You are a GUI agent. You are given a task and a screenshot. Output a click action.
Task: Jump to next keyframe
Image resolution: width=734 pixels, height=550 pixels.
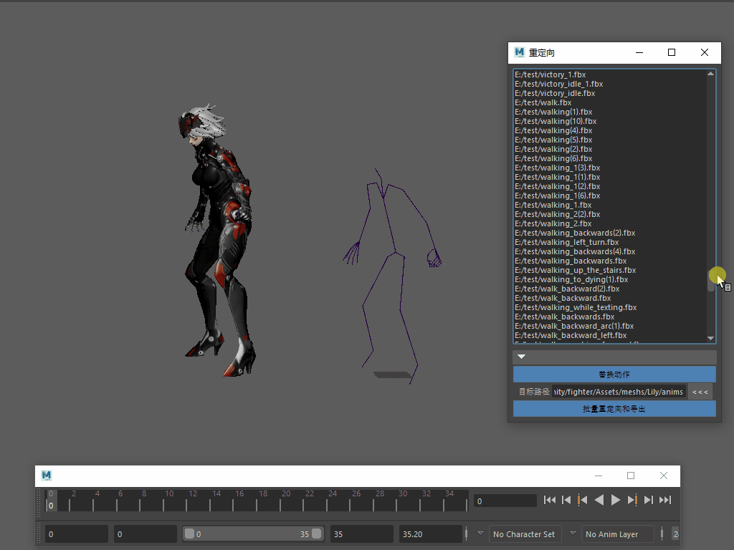tap(632, 500)
